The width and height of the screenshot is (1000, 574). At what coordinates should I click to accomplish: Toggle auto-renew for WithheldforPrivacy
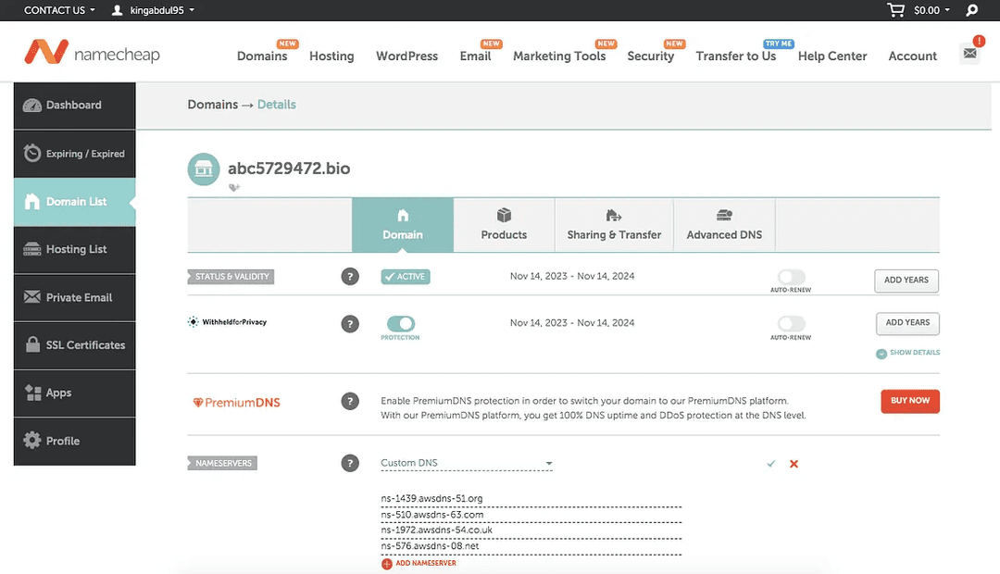click(791, 323)
